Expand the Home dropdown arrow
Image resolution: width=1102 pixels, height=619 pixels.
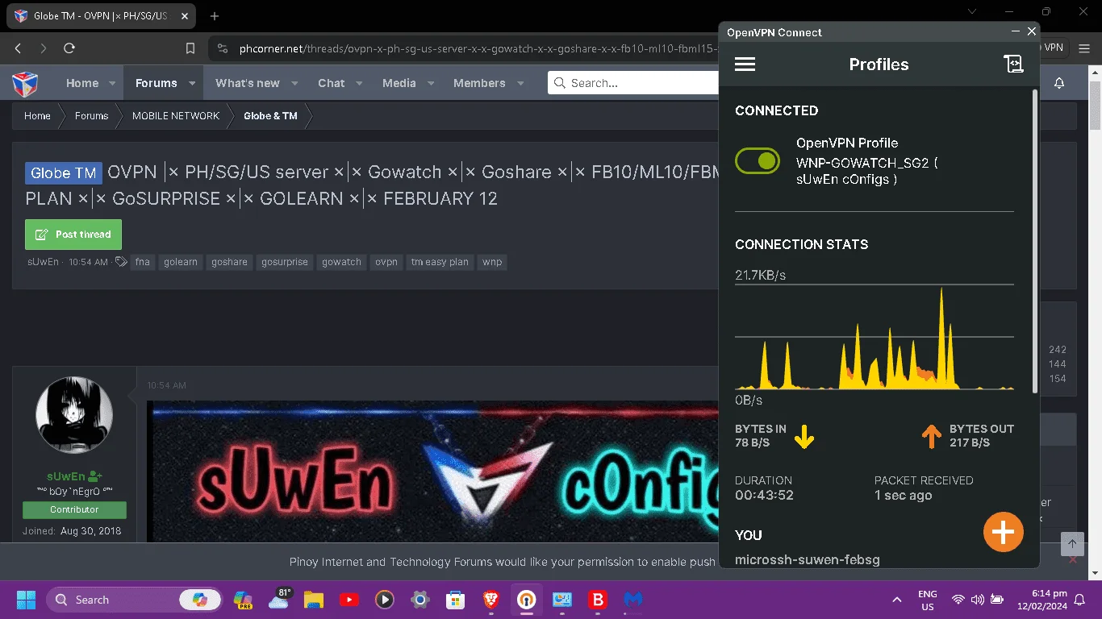(112, 83)
